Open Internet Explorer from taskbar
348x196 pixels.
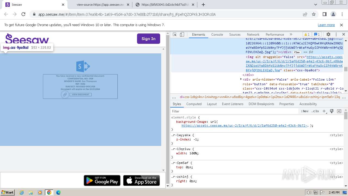pyautogui.click(x=21, y=192)
